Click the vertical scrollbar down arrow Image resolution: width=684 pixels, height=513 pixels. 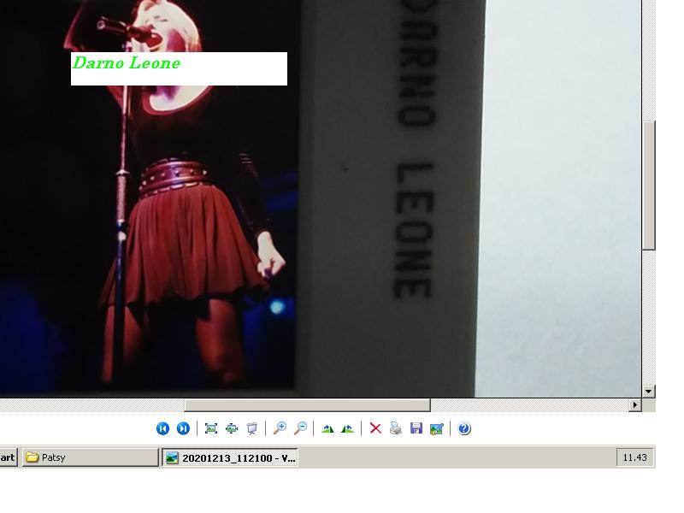pyautogui.click(x=649, y=392)
